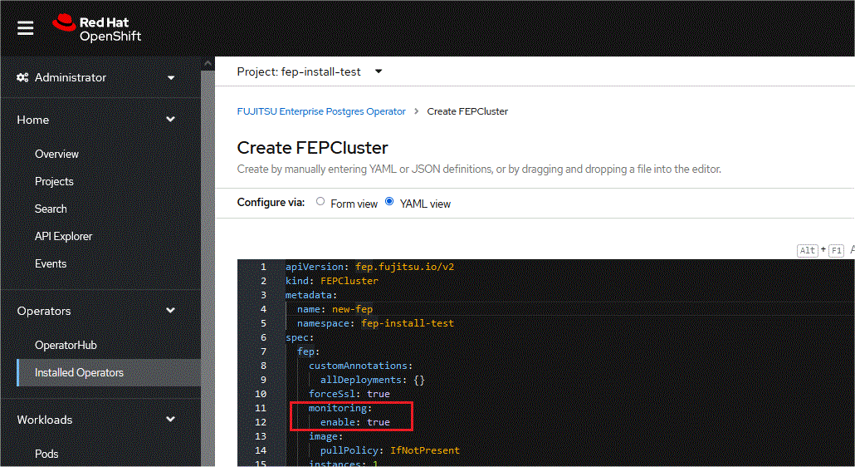
Task: Click line number 12 in editor gutter
Action: tap(261, 422)
